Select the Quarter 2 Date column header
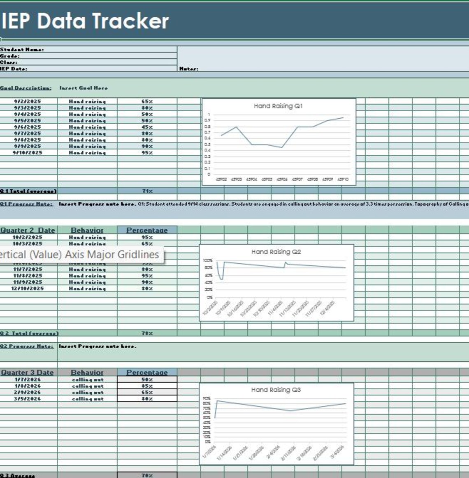Screen dimensions: 469x478 click(29, 230)
